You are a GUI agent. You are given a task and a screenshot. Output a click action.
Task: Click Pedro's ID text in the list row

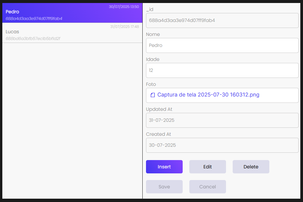(34, 19)
